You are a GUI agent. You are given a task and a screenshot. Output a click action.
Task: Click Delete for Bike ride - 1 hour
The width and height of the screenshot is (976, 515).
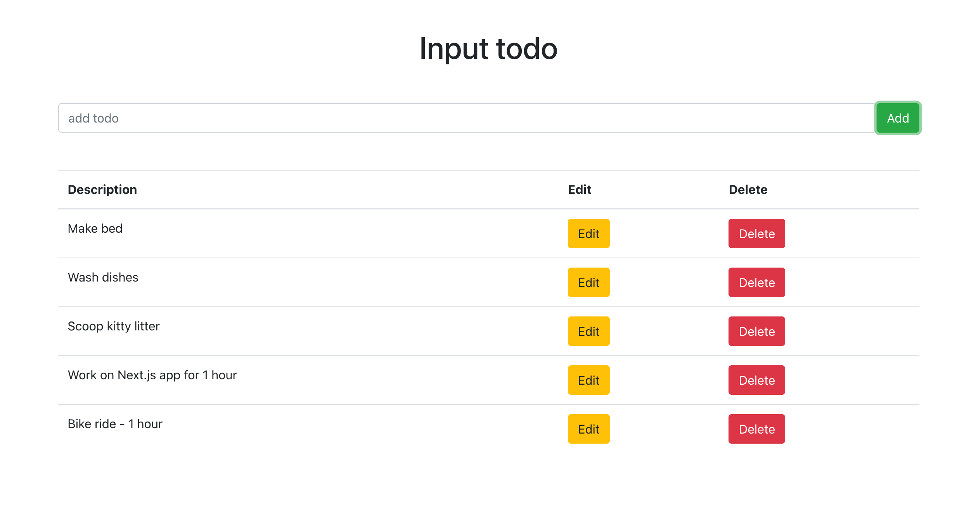tap(756, 429)
